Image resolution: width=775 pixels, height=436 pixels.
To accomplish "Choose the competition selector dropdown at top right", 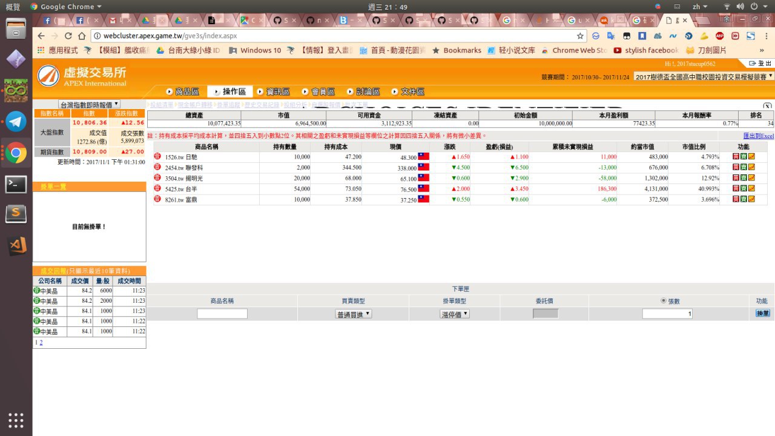I will coord(704,77).
